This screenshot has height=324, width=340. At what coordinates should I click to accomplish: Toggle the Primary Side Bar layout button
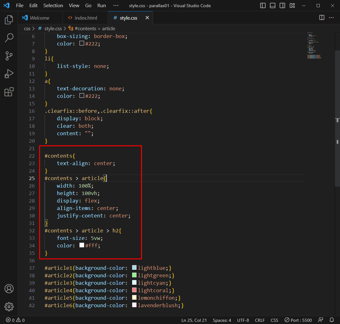263,5
